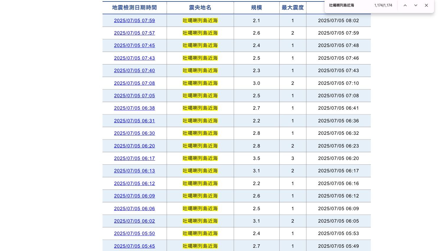Click highlighted 吐噶喇列島近海 beside magnitude 3.5
Viewport: 440px width, 251px height.
coord(200,158)
